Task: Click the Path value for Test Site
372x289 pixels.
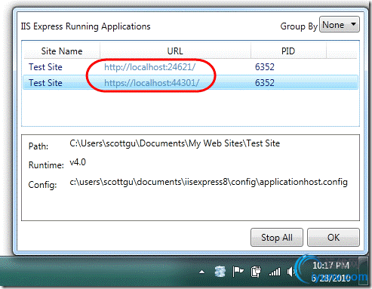Action: click(175, 143)
